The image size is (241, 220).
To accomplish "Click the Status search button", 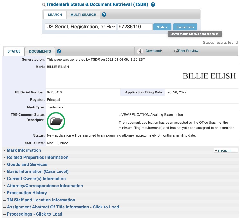I will click(162, 27).
